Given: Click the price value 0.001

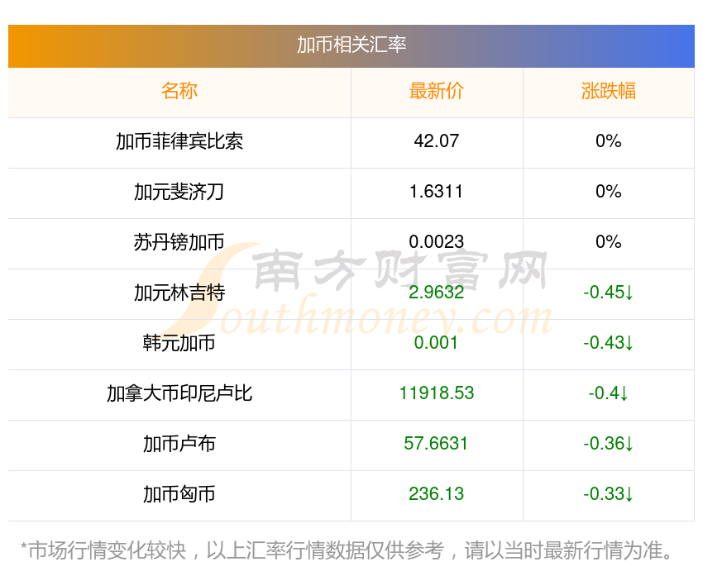Looking at the screenshot, I should click(436, 343).
